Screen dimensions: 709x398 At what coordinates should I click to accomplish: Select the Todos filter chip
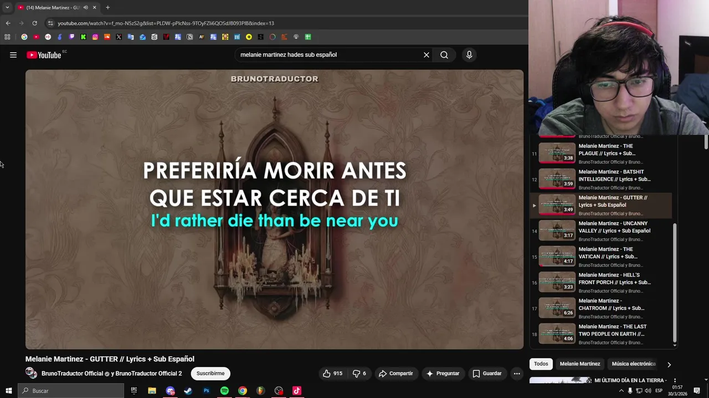(541, 364)
